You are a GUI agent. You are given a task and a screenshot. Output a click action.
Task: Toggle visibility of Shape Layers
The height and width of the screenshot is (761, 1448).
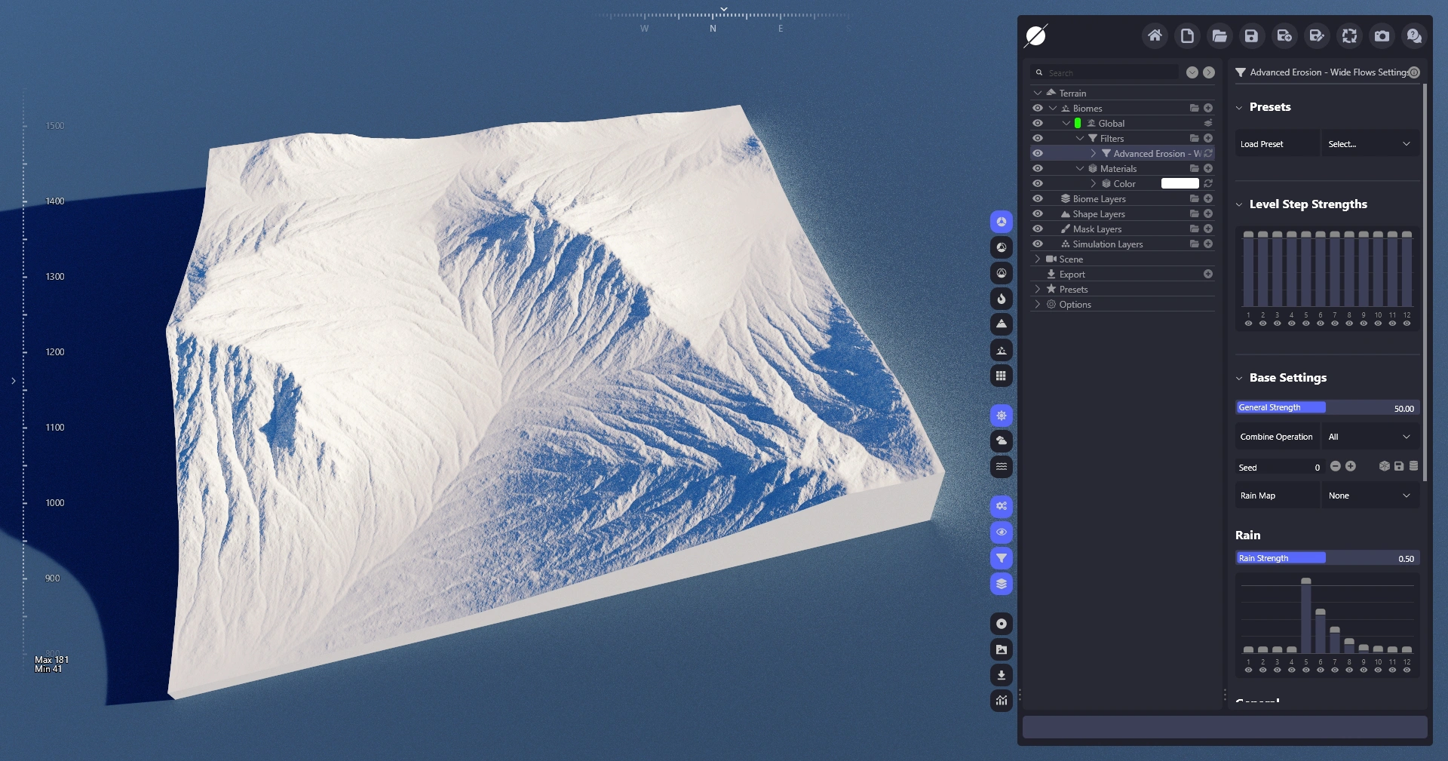pos(1038,213)
